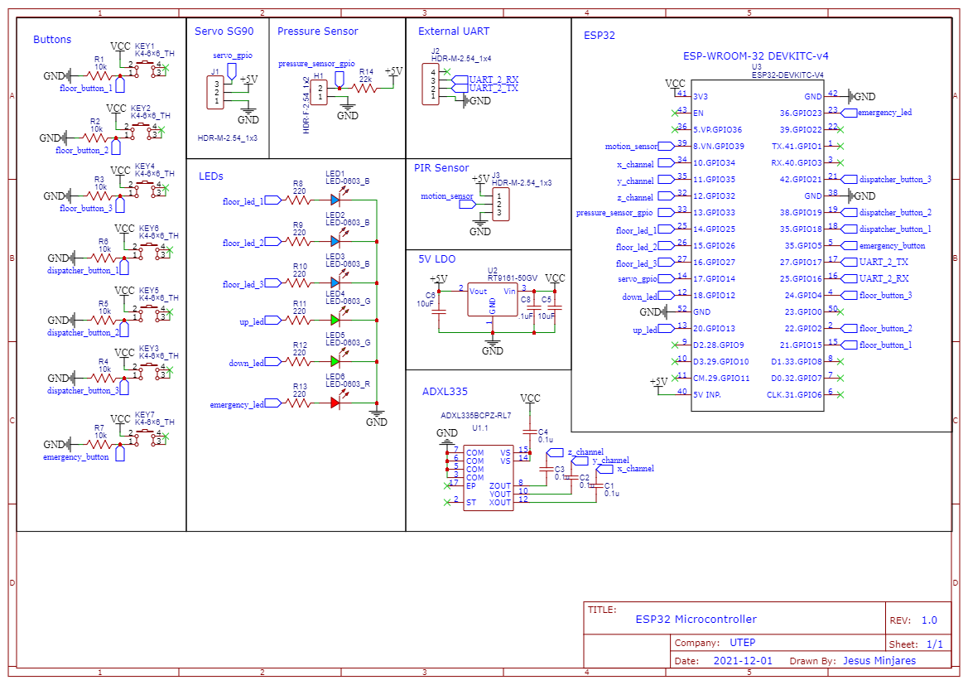The height and width of the screenshot is (685, 968).
Task: Click the ESP-WROOM-32 DEVKITC-v4 label
Action: click(756, 55)
